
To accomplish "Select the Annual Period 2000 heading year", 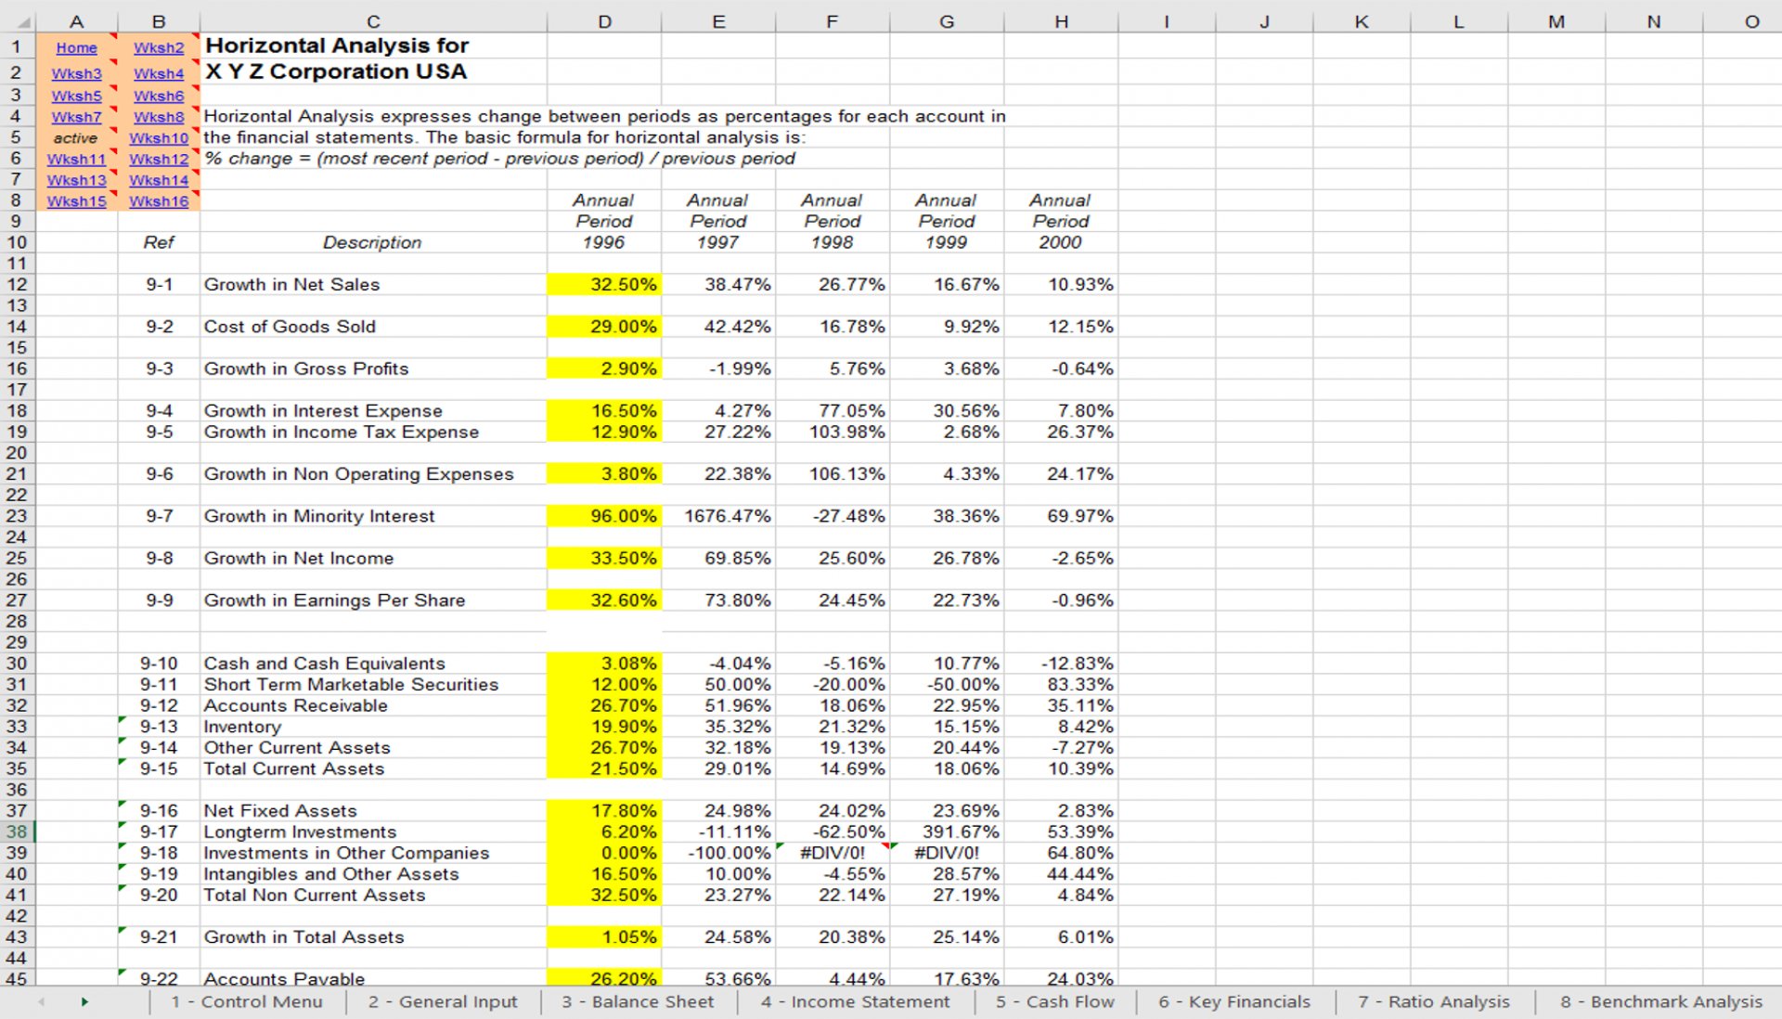I will (x=1061, y=242).
